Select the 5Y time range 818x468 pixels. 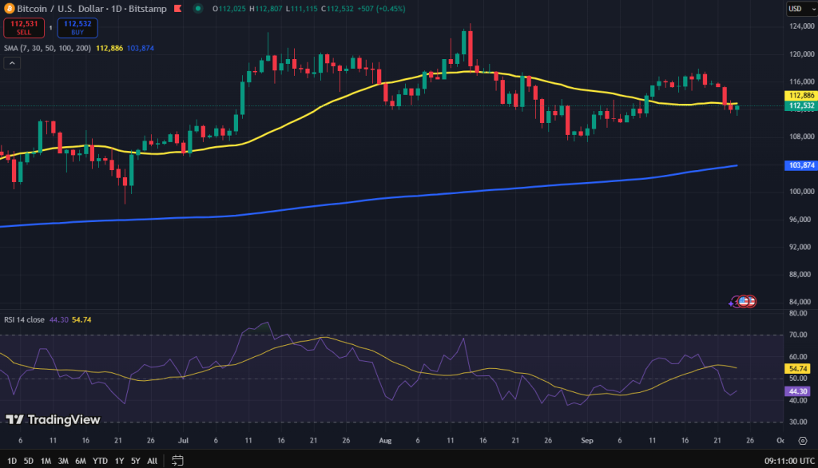[x=136, y=461]
